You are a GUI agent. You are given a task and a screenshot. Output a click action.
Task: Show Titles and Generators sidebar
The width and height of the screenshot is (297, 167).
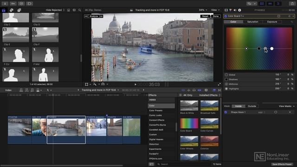[x=19, y=10]
